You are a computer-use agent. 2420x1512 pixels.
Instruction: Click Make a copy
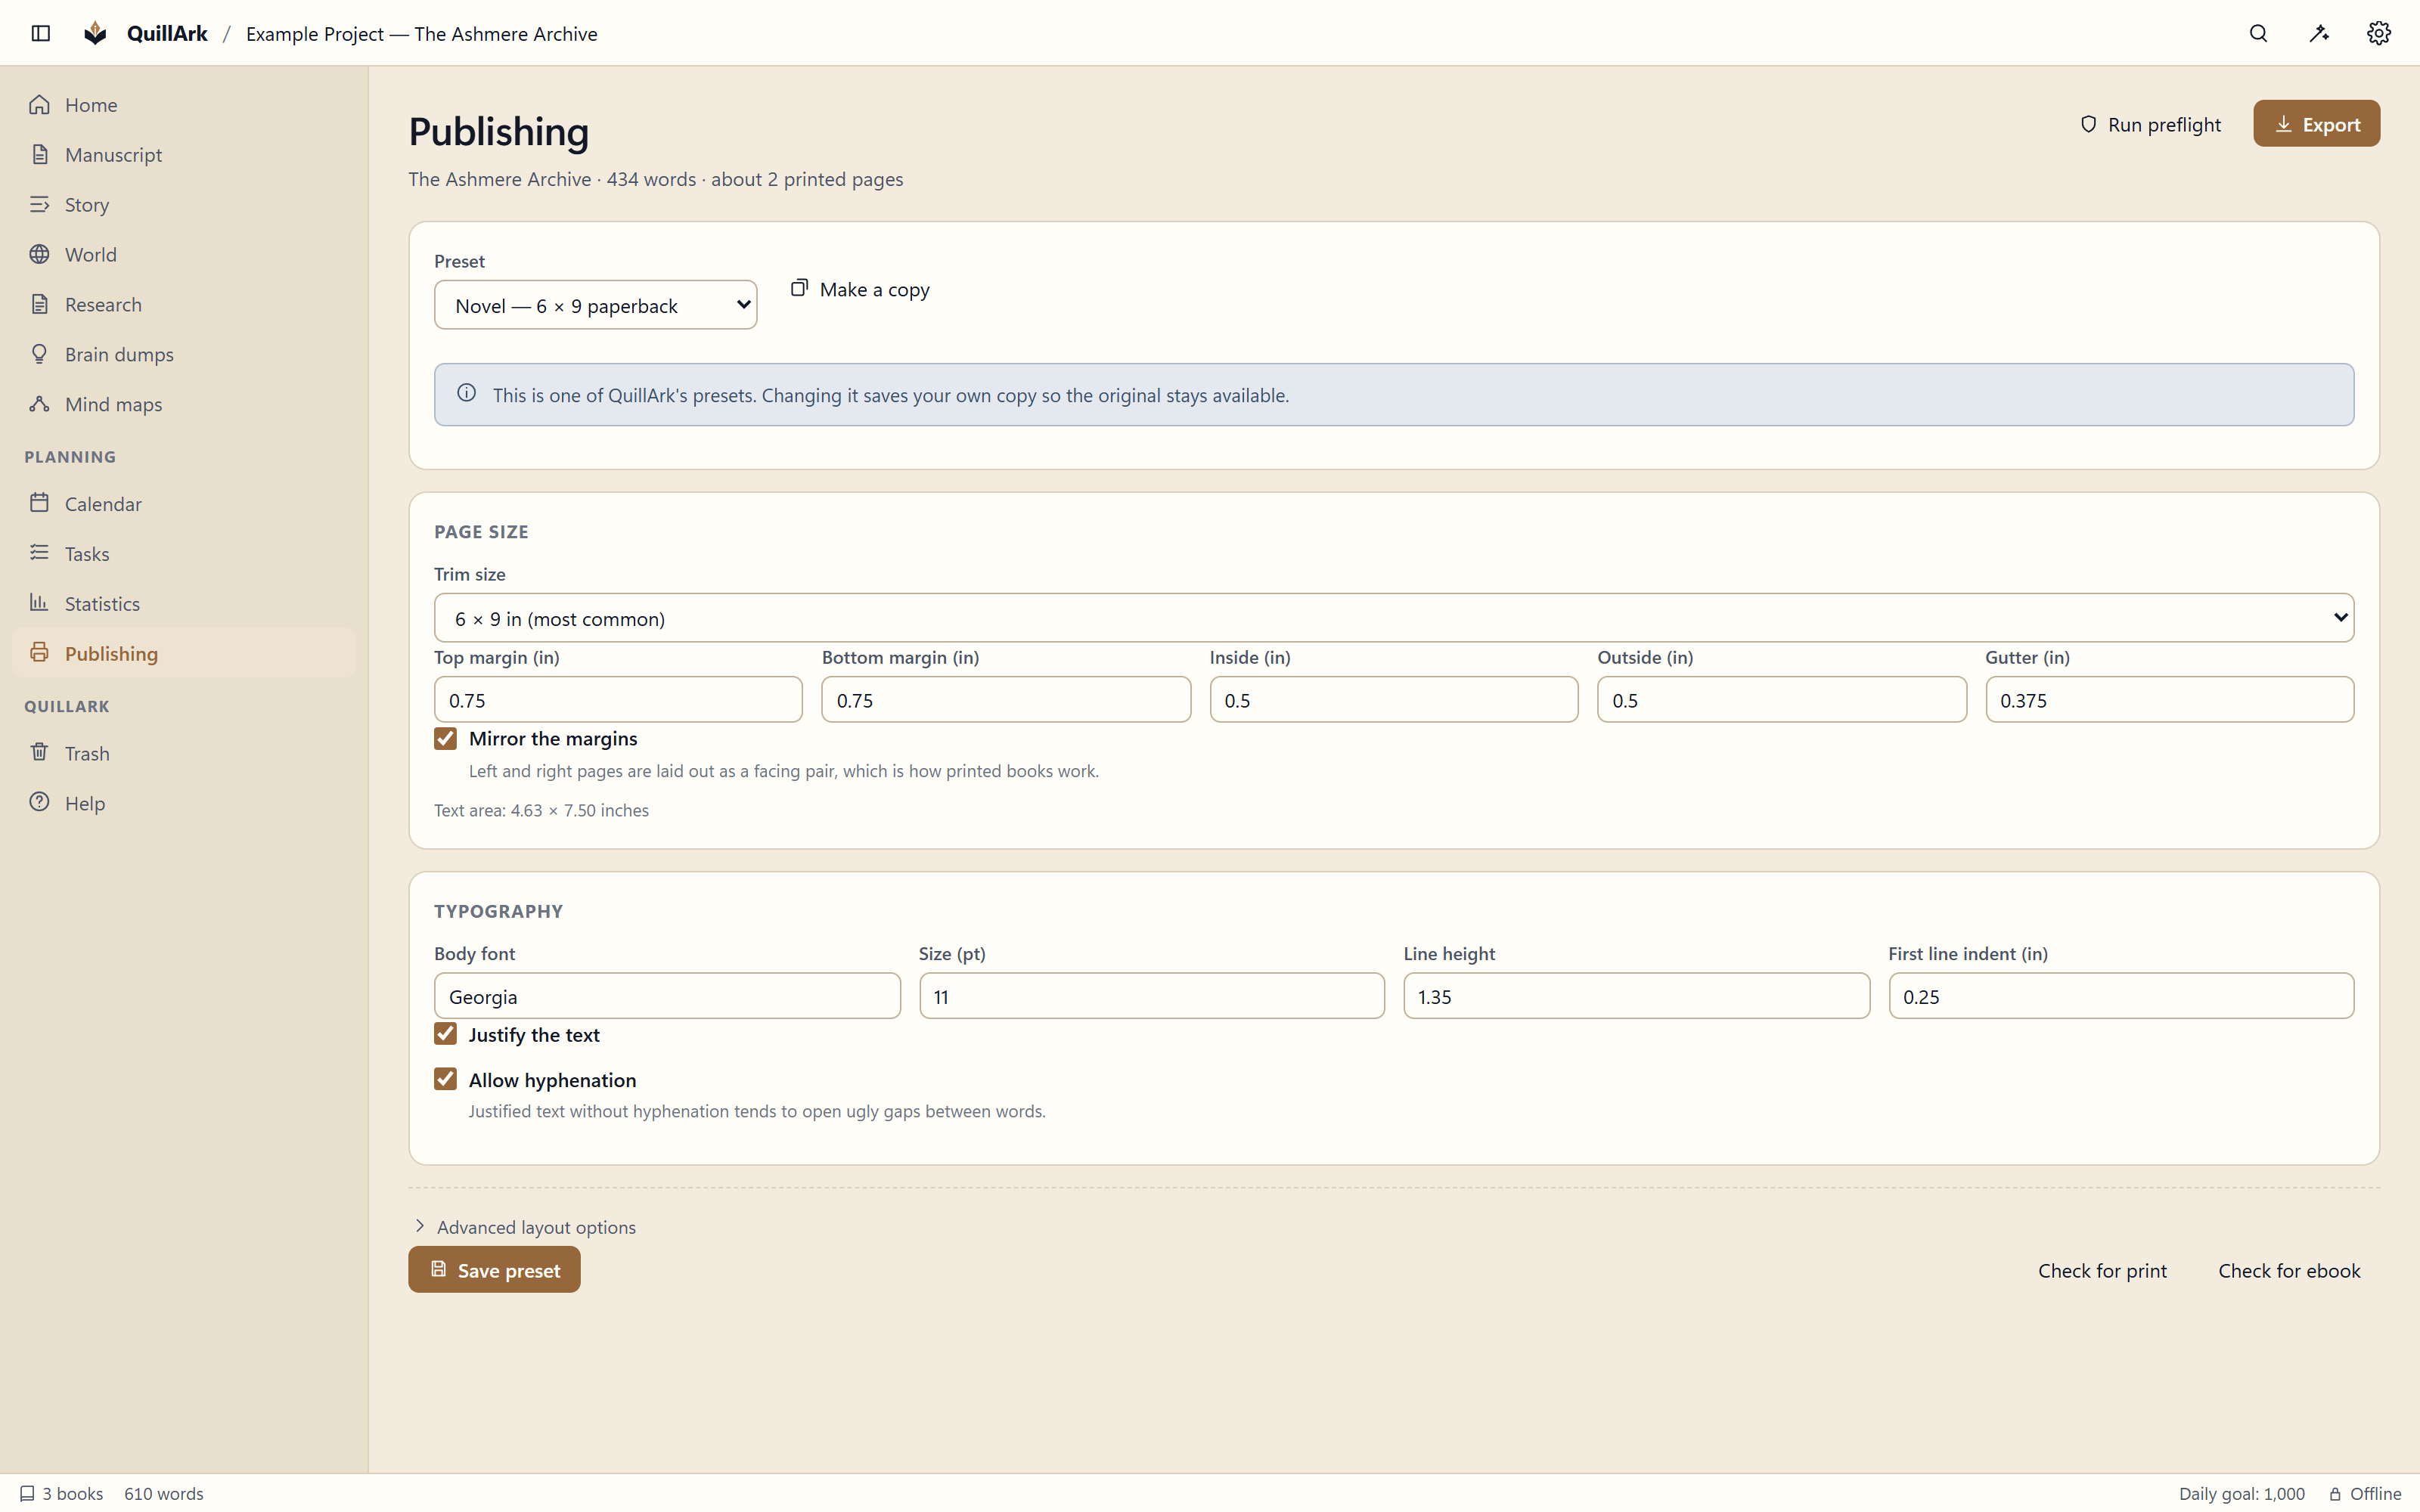point(860,289)
